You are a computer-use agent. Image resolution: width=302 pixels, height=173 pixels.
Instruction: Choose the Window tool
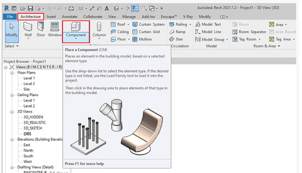click(55, 30)
